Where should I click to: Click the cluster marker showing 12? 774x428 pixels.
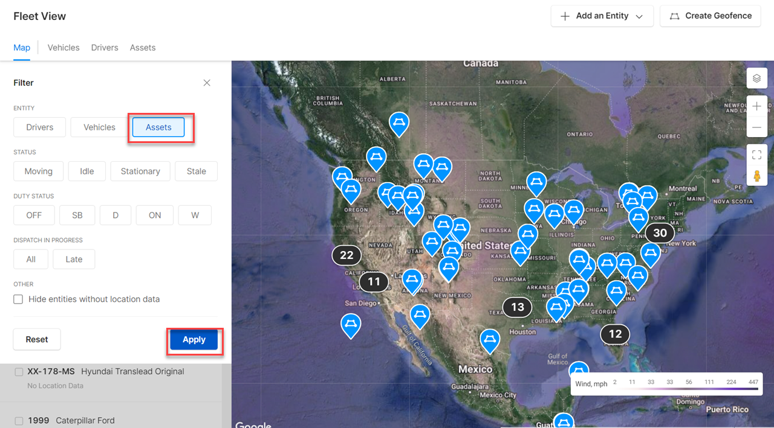[615, 333]
